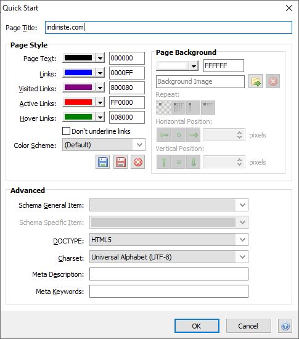Click the Meta Description input field
The width and height of the screenshot is (299, 339).
pos(169,274)
